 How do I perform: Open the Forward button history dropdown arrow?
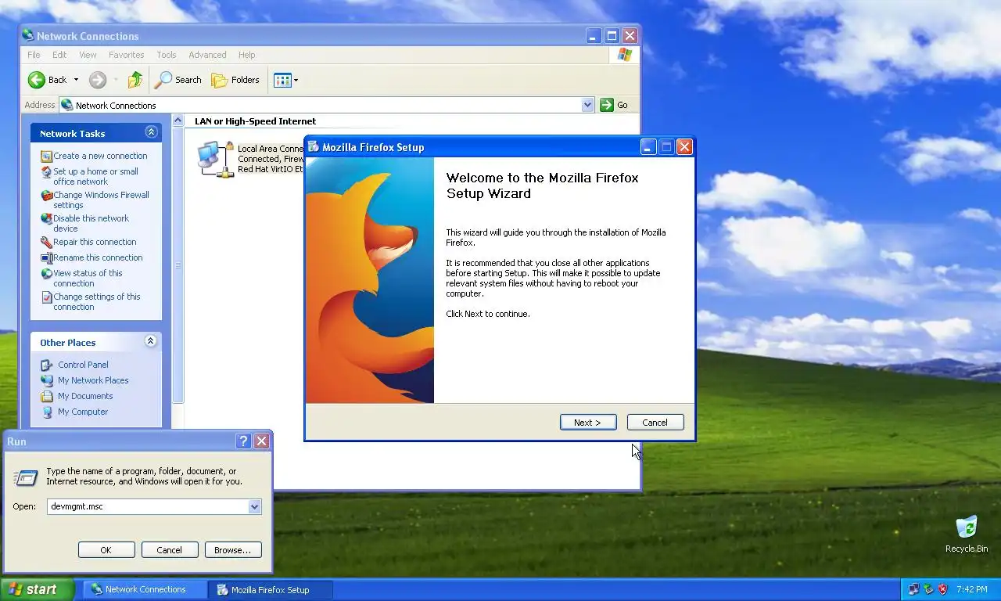(x=116, y=80)
